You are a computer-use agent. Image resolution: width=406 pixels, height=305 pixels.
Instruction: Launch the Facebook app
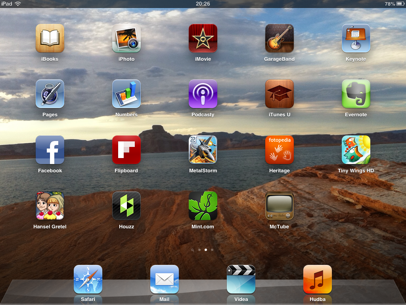click(50, 150)
